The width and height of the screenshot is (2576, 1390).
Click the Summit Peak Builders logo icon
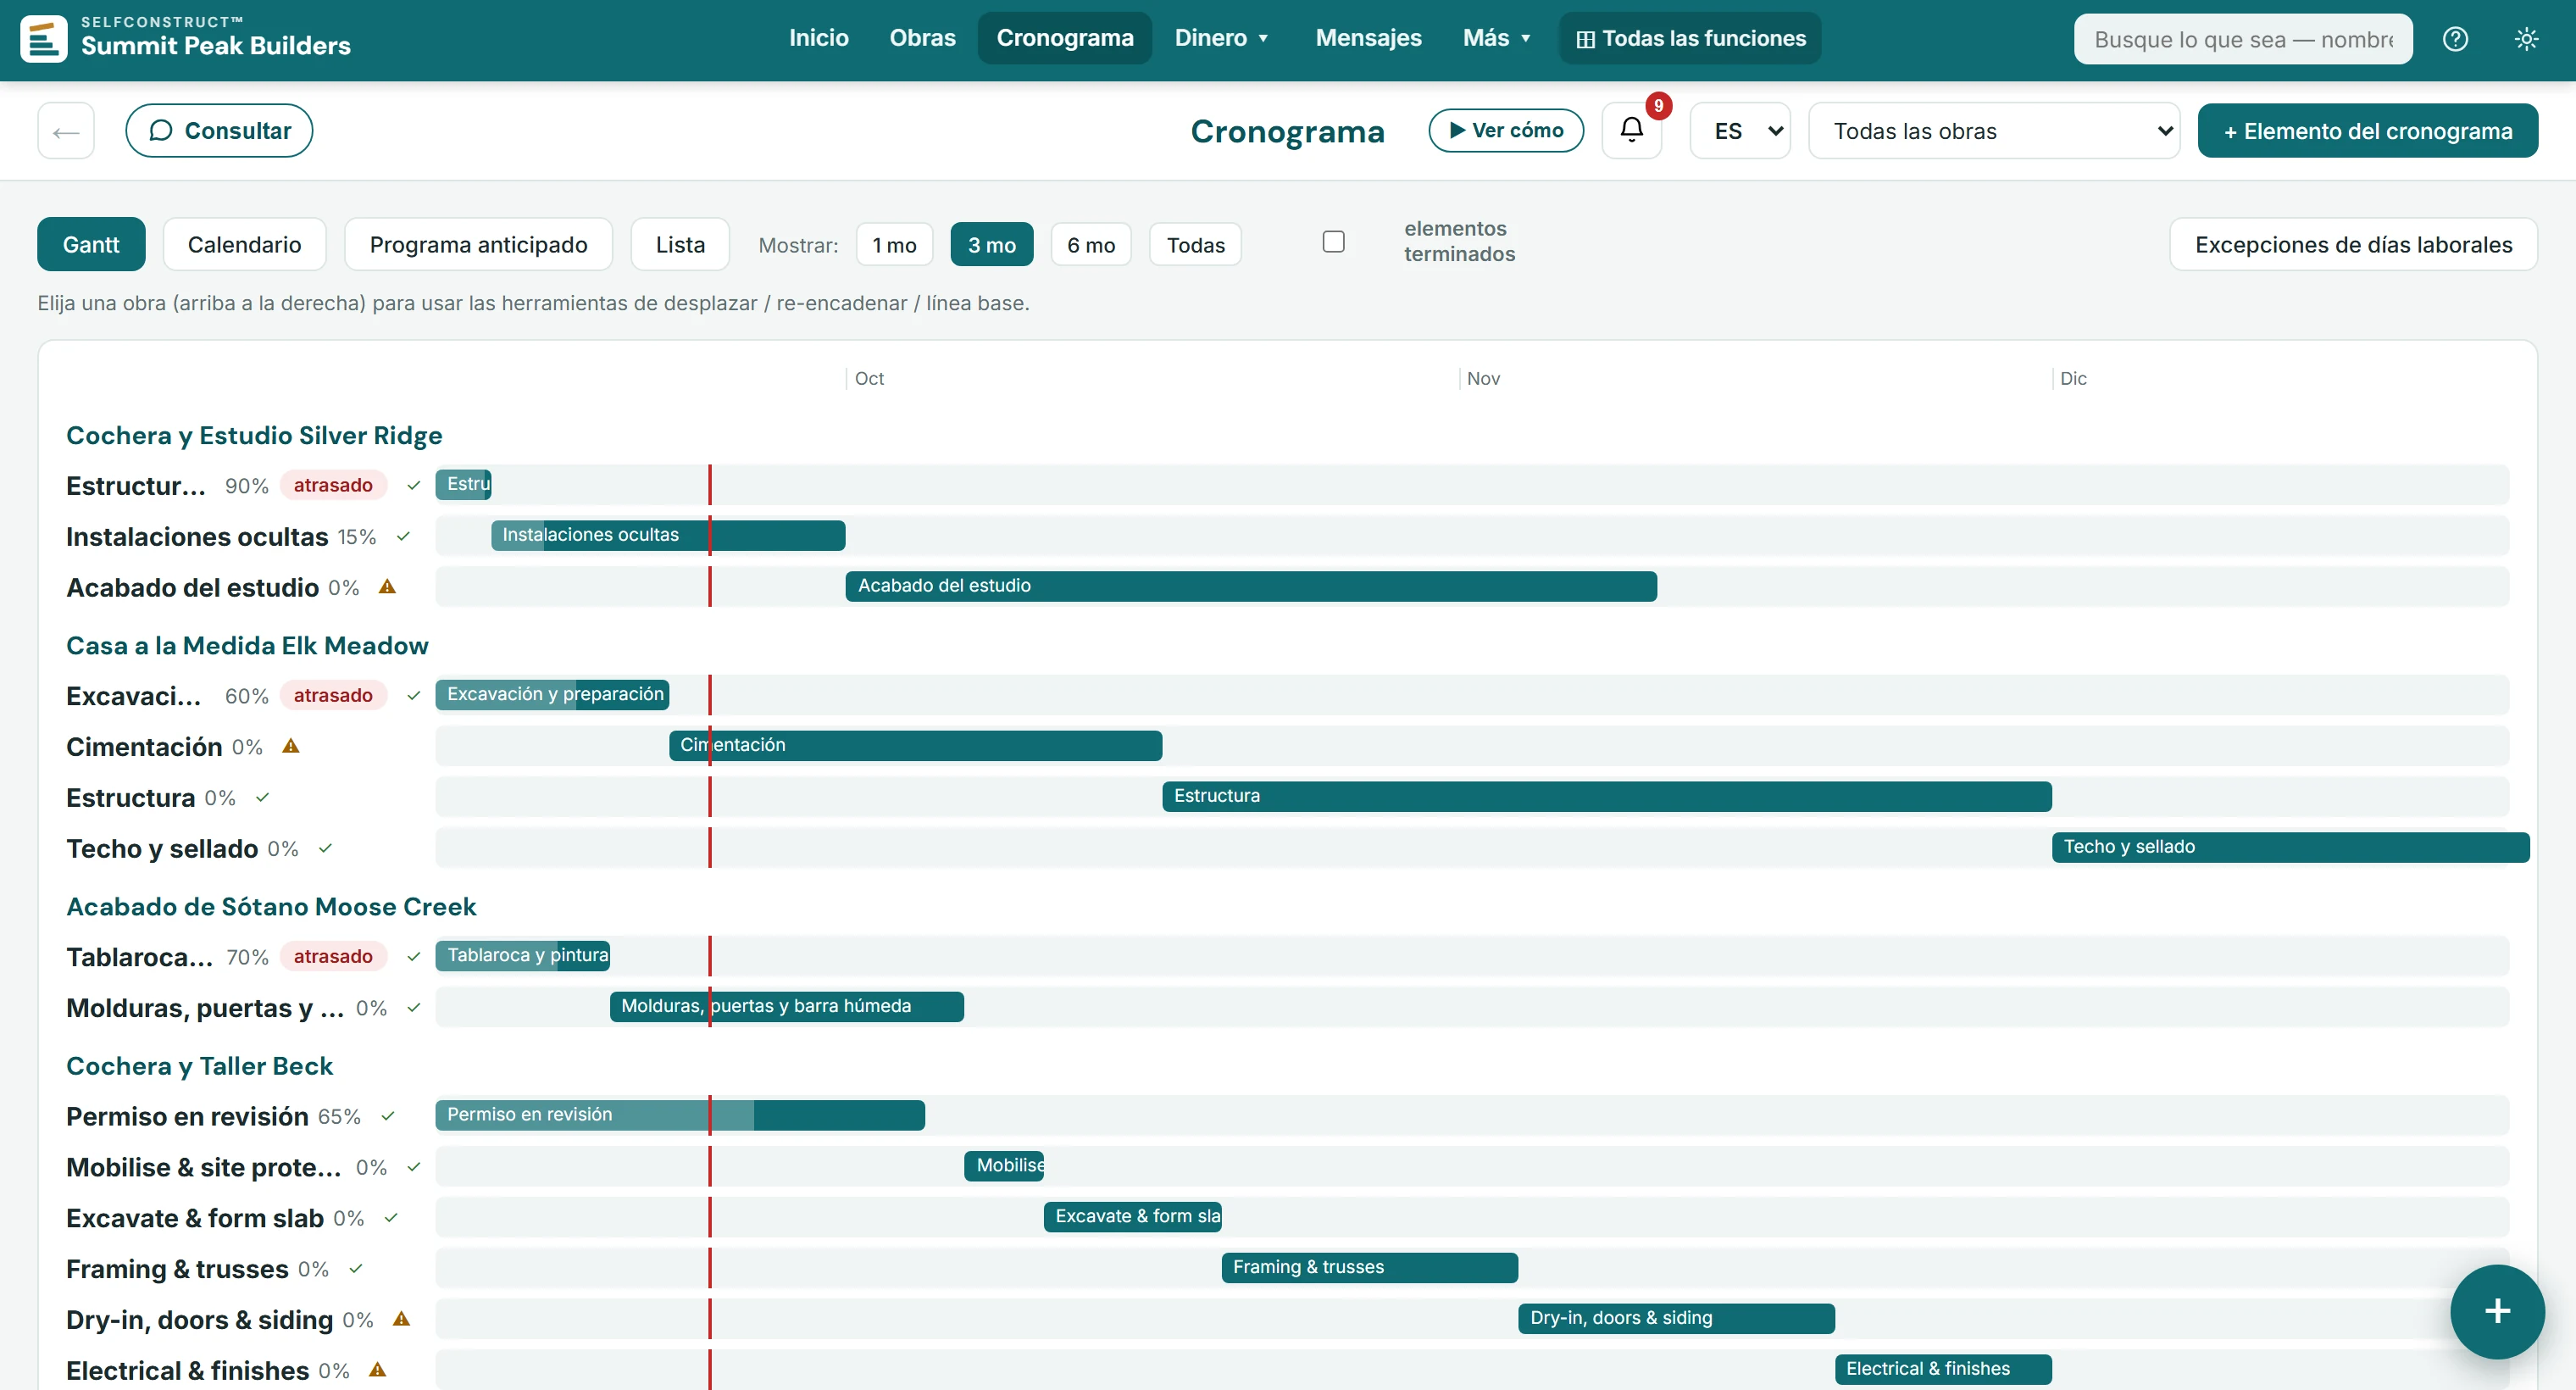pos(44,39)
